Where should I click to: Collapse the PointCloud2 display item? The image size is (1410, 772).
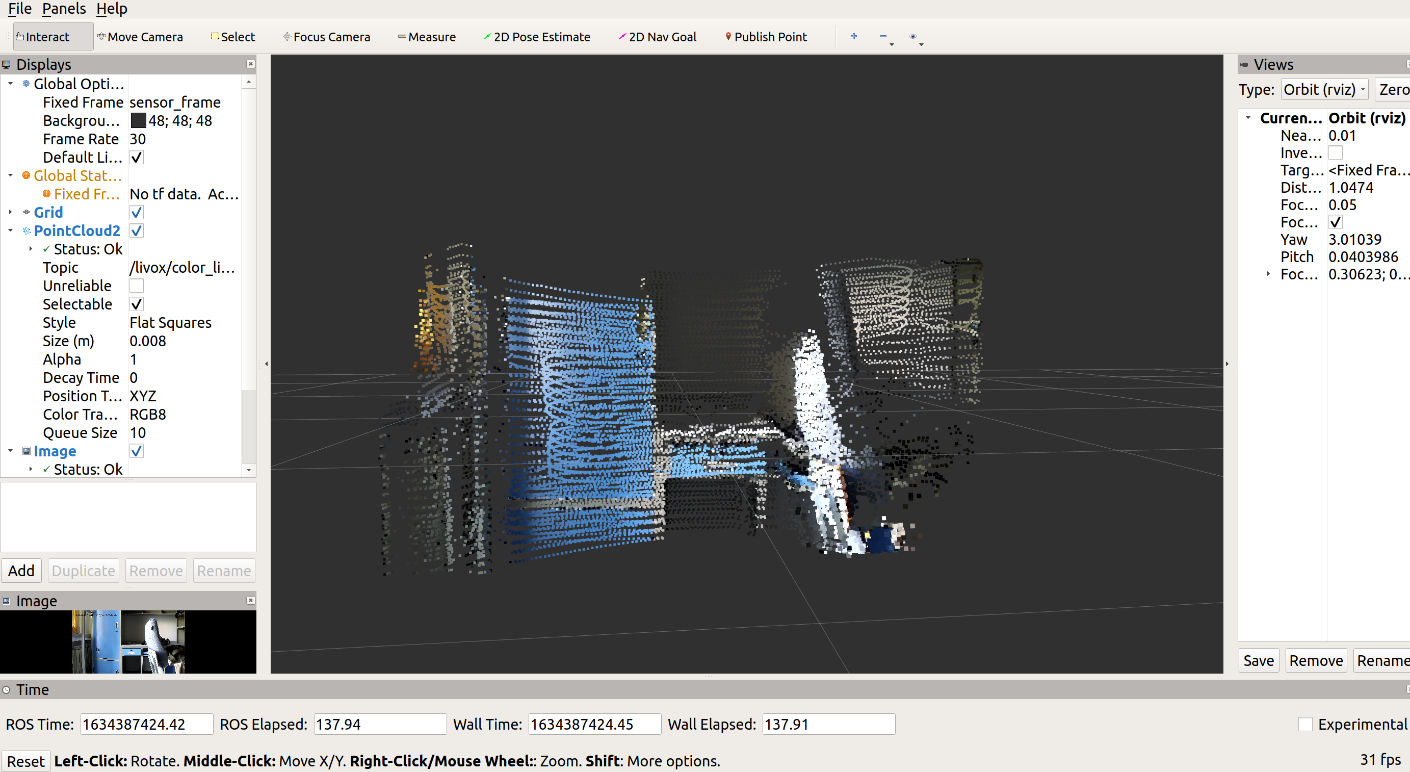10,231
